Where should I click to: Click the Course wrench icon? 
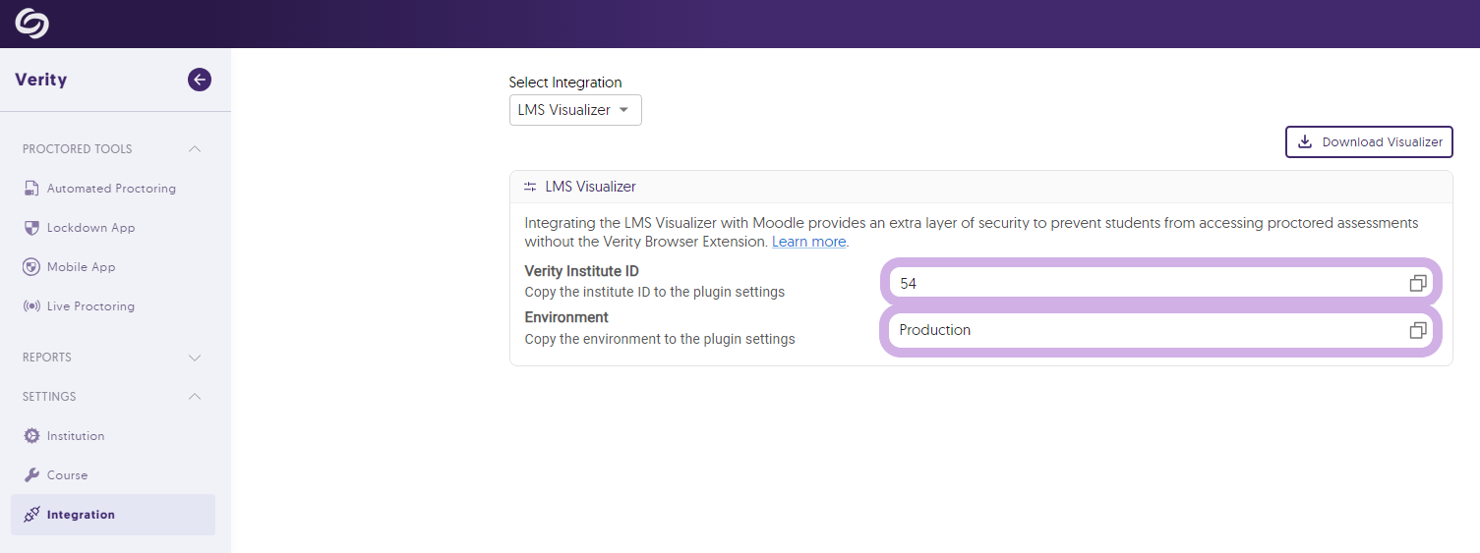click(x=31, y=475)
